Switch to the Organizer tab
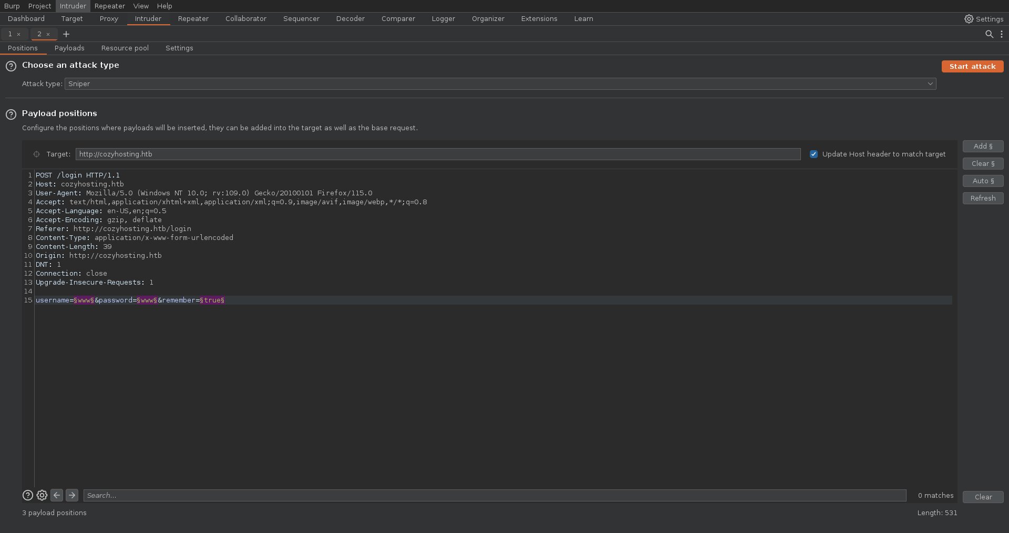The image size is (1009, 533). click(x=488, y=19)
